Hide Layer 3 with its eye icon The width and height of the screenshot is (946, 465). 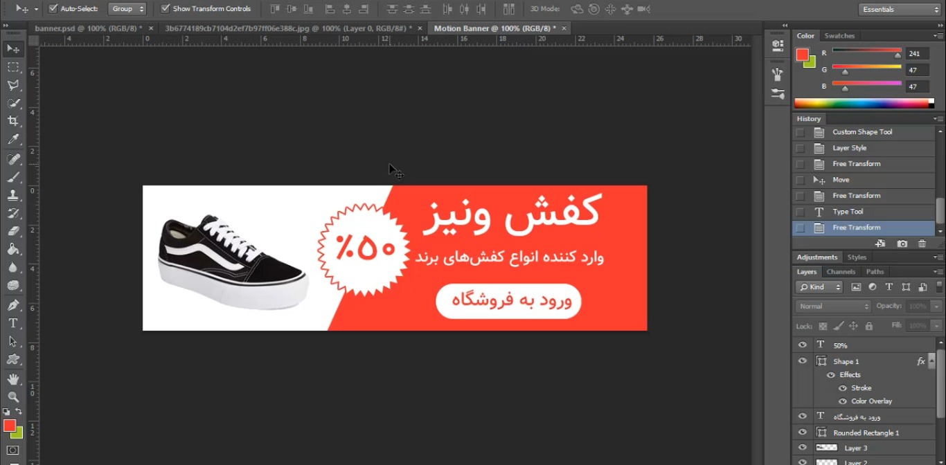point(803,448)
